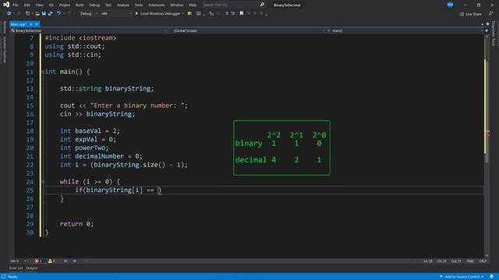The image size is (499, 280).
Task: Open the Build menu
Action: (x=80, y=5)
